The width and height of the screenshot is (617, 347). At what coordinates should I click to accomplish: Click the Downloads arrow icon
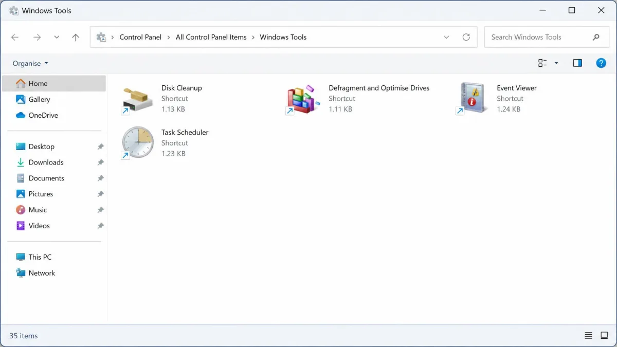(21, 162)
